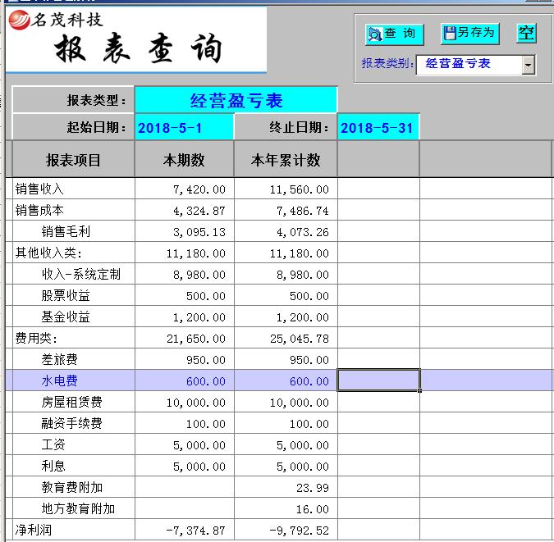554x542 pixels.
Task: Click the 21,650.00 expense total
Action: [195, 339]
